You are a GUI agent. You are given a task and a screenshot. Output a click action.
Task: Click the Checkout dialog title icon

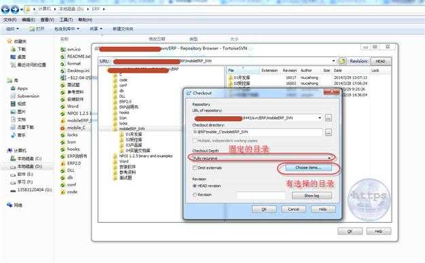click(189, 93)
